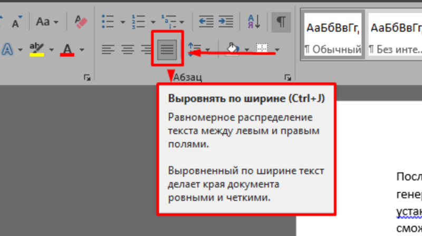Open the borders dropdown arrow

coord(277,50)
